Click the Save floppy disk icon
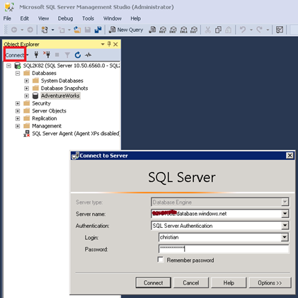This screenshot has width=298, height=298. pos(88,30)
